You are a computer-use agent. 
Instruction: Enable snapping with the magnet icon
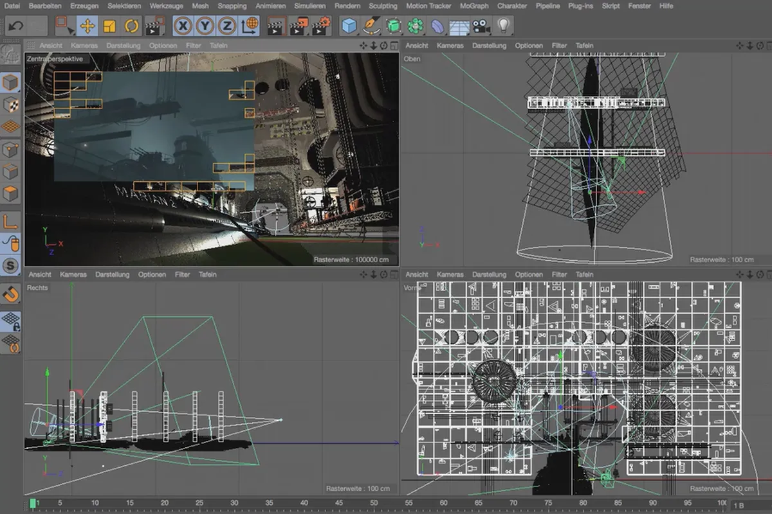pyautogui.click(x=11, y=294)
